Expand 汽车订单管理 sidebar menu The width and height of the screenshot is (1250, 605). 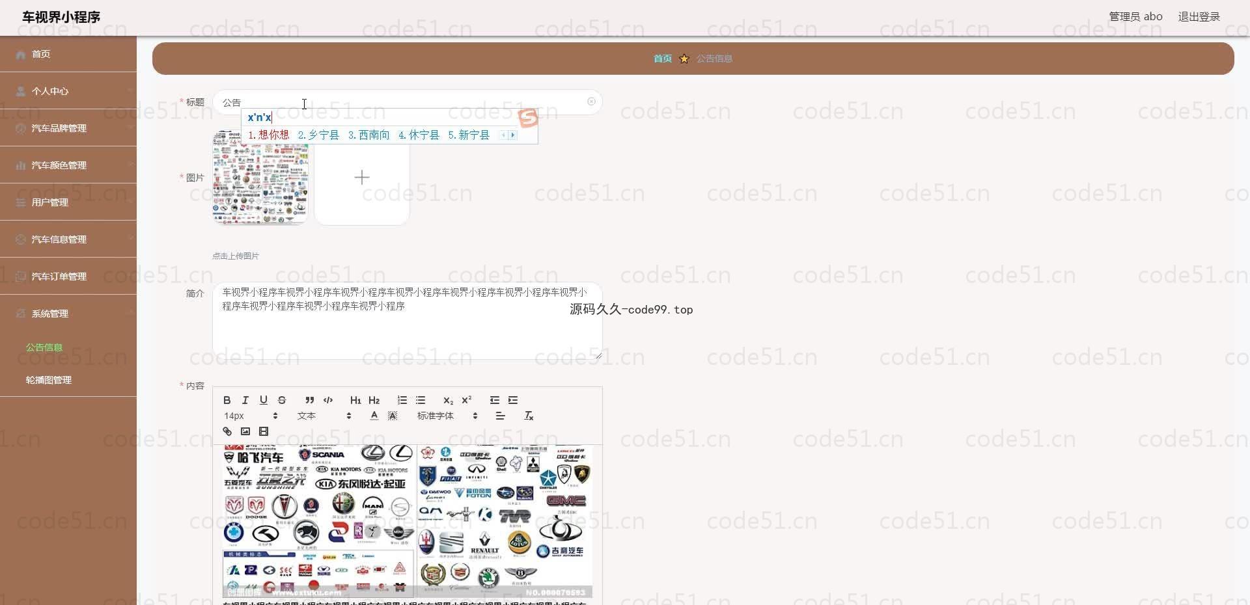68,276
